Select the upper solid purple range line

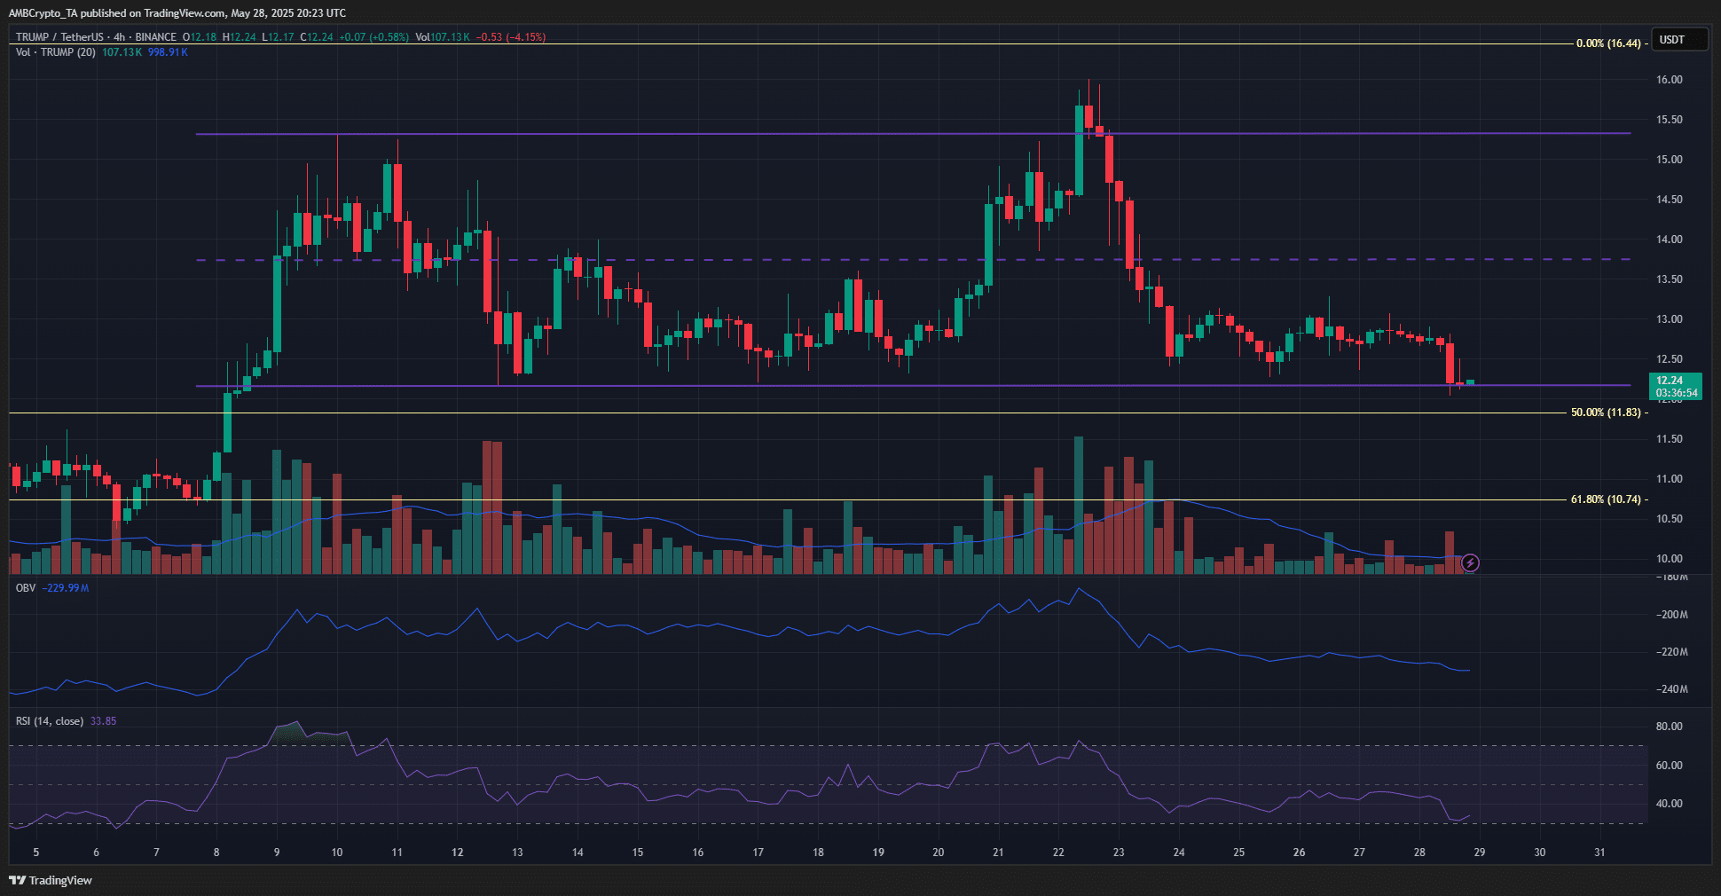click(x=913, y=133)
